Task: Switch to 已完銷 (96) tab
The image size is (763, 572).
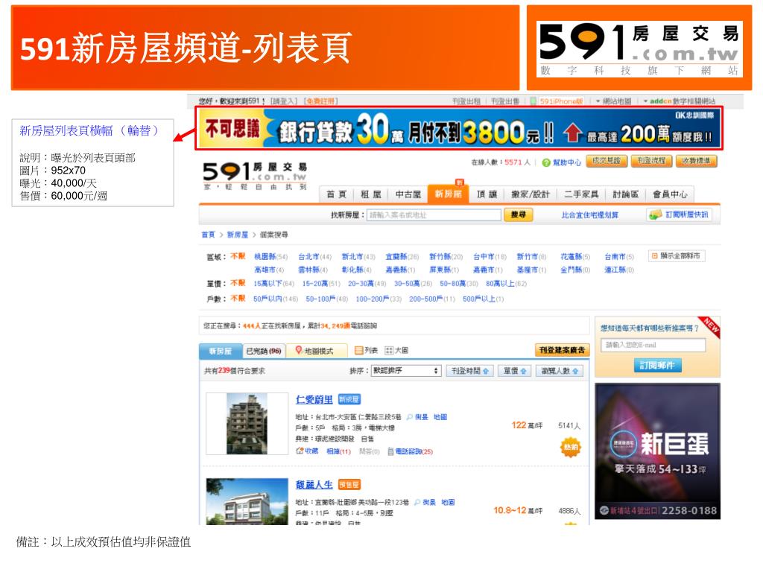Action: coord(263,351)
